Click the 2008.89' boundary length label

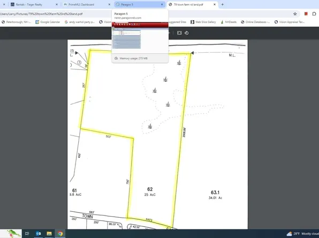coord(184,132)
